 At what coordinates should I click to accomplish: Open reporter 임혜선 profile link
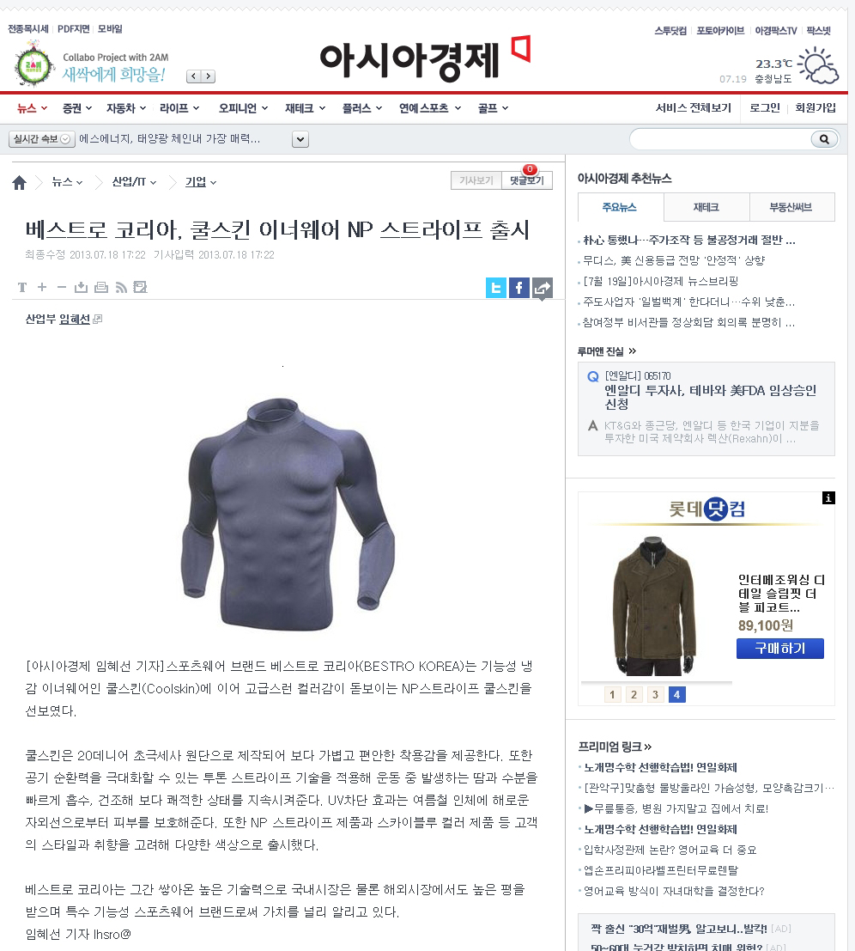pyautogui.click(x=75, y=319)
